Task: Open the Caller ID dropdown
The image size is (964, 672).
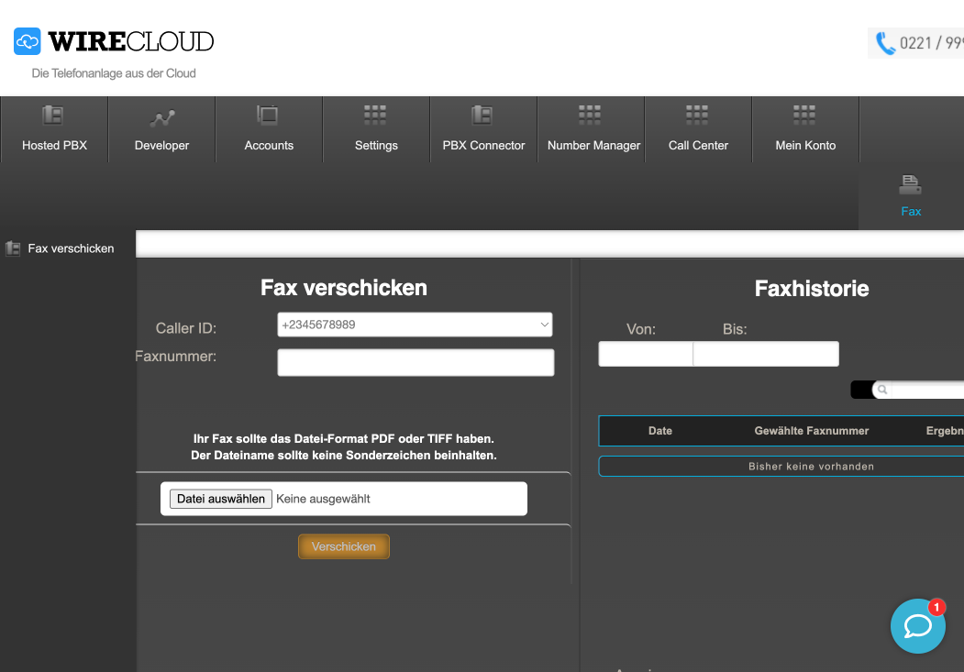Action: [x=415, y=325]
